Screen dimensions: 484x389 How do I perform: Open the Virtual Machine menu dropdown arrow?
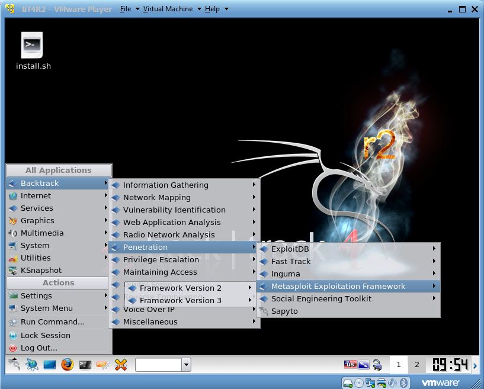tap(199, 9)
